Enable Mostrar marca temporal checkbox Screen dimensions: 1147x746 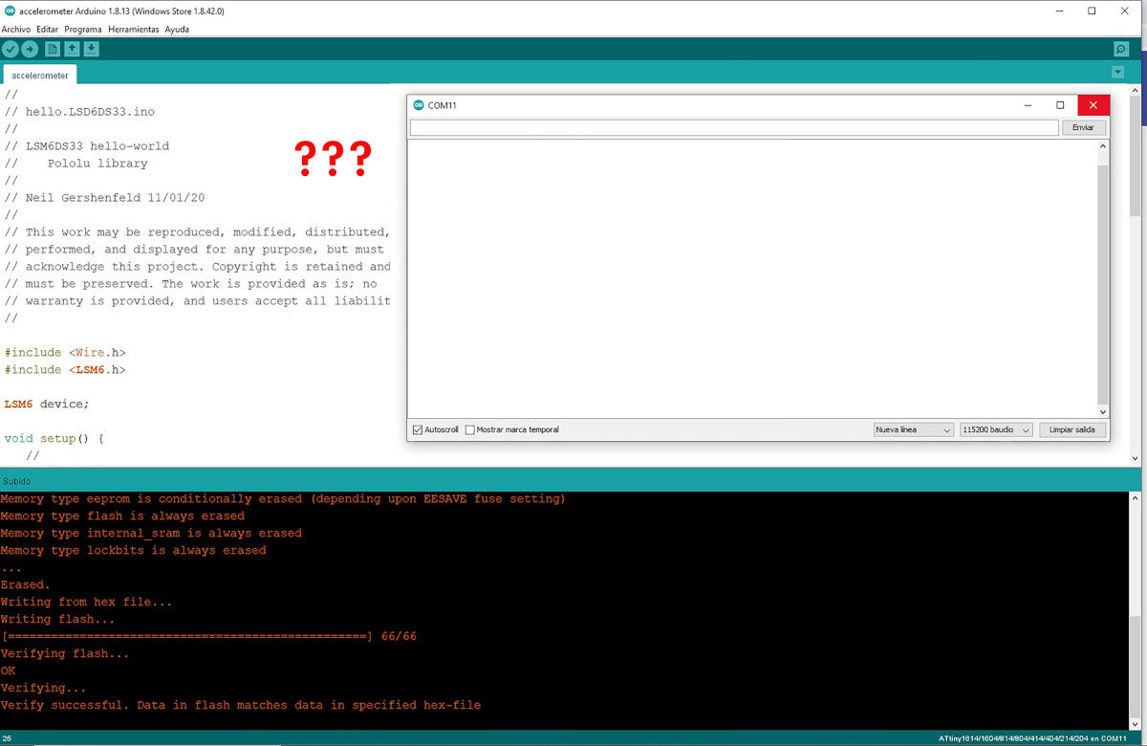(x=470, y=430)
